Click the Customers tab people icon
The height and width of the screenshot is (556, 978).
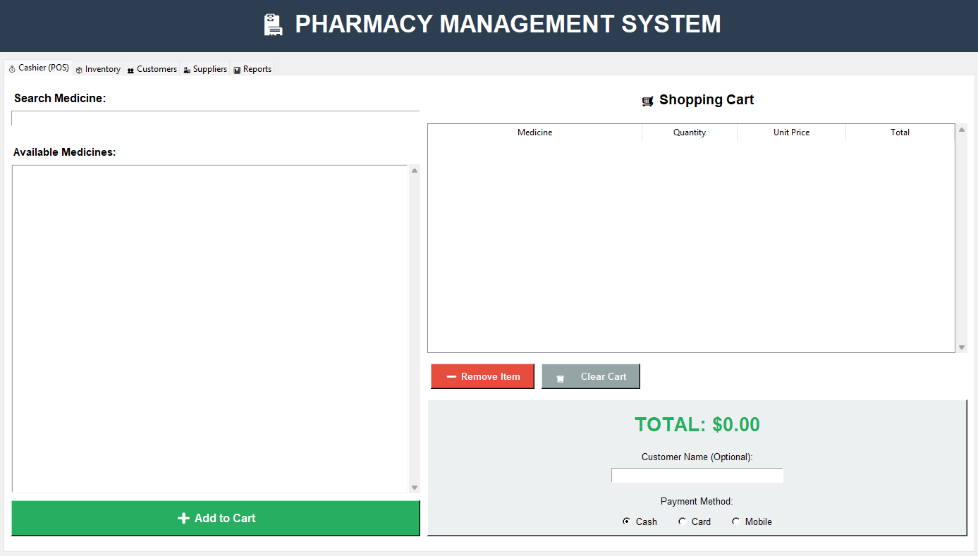(130, 70)
